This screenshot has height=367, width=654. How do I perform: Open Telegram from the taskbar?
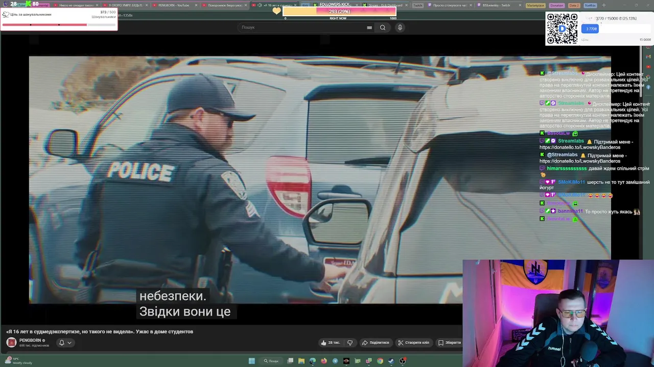[335, 361]
